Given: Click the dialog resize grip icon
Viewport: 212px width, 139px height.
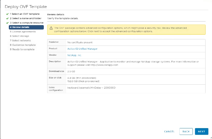Looking at the screenshot, I should coord(211,138).
